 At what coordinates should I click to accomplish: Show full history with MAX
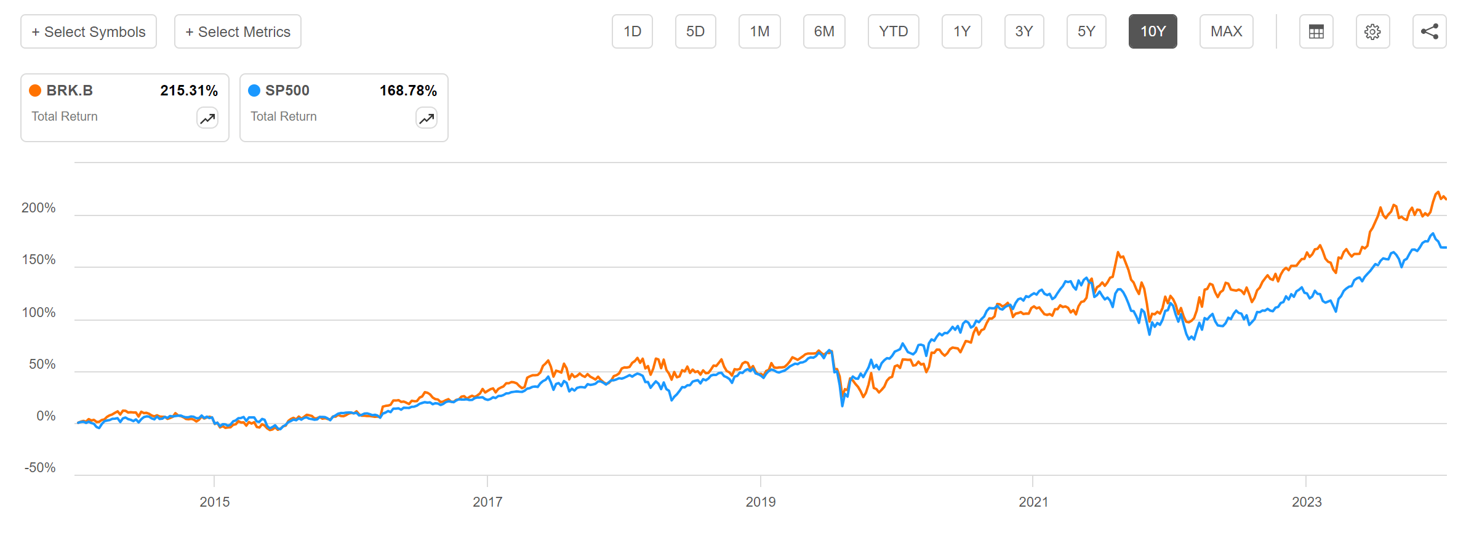1226,31
